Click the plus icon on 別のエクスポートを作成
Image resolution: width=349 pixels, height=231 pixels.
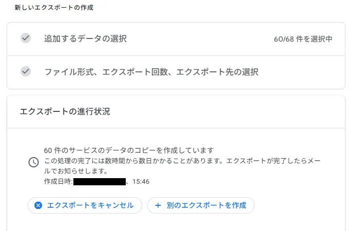click(x=158, y=205)
